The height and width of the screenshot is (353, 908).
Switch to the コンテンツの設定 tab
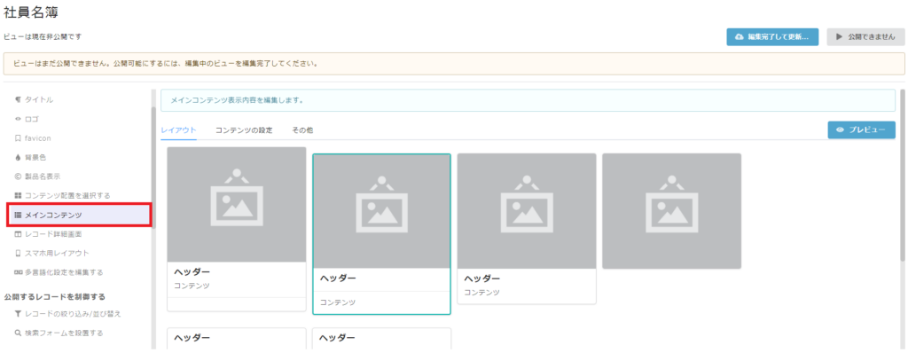point(244,130)
